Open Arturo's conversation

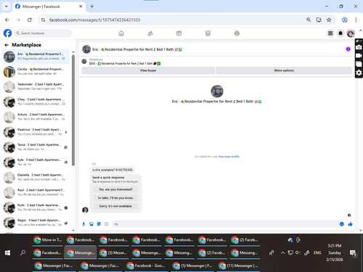click(x=36, y=117)
